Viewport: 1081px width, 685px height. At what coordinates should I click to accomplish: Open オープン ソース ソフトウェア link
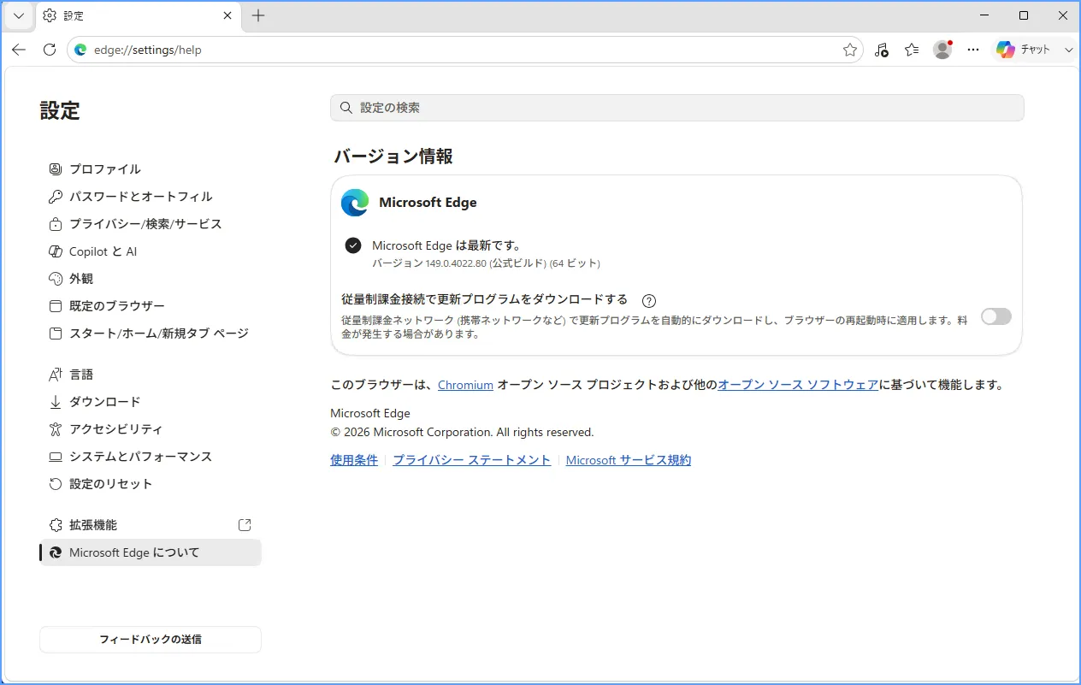click(x=798, y=385)
